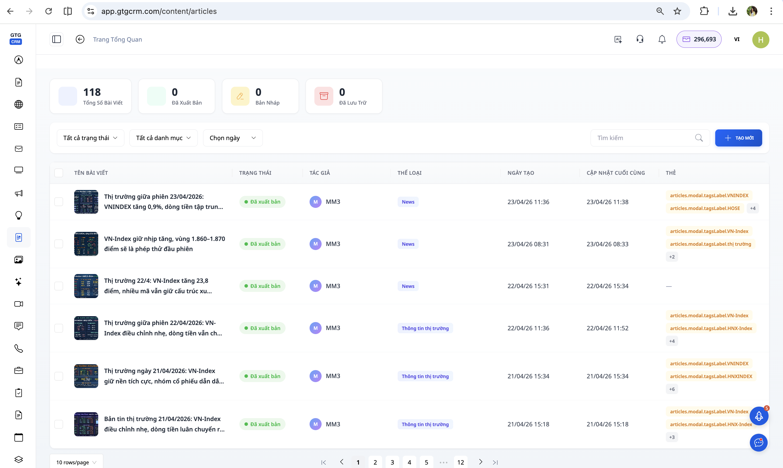Click the 'Tìm kiếm' search field

[643, 138]
